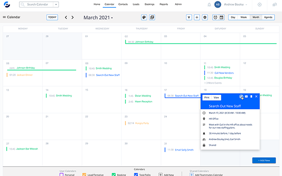Click the delete trash icon in event popup
Image resolution: width=282 pixels, height=176 pixels.
(x=251, y=96)
